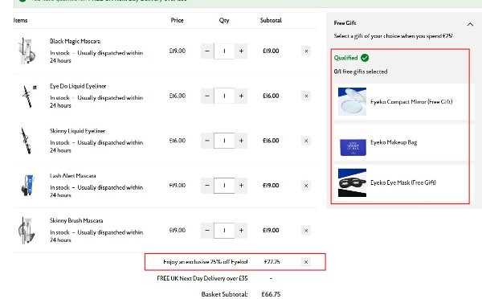Pick Eyeko Eye Mask free gift
The height and width of the screenshot is (299, 482).
[x=403, y=182]
